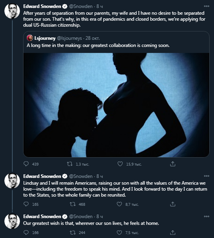Open the '28 окт.' timestamp of quoted tweet
The height and width of the screenshot is (238, 214).
pos(92,38)
